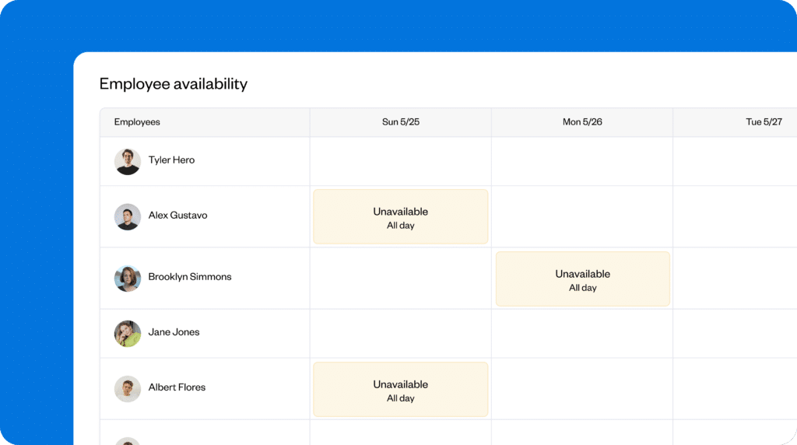Screen dimensions: 797x445
Task: Click Brooklyn Simmons' avatar photo
Action: (x=128, y=279)
